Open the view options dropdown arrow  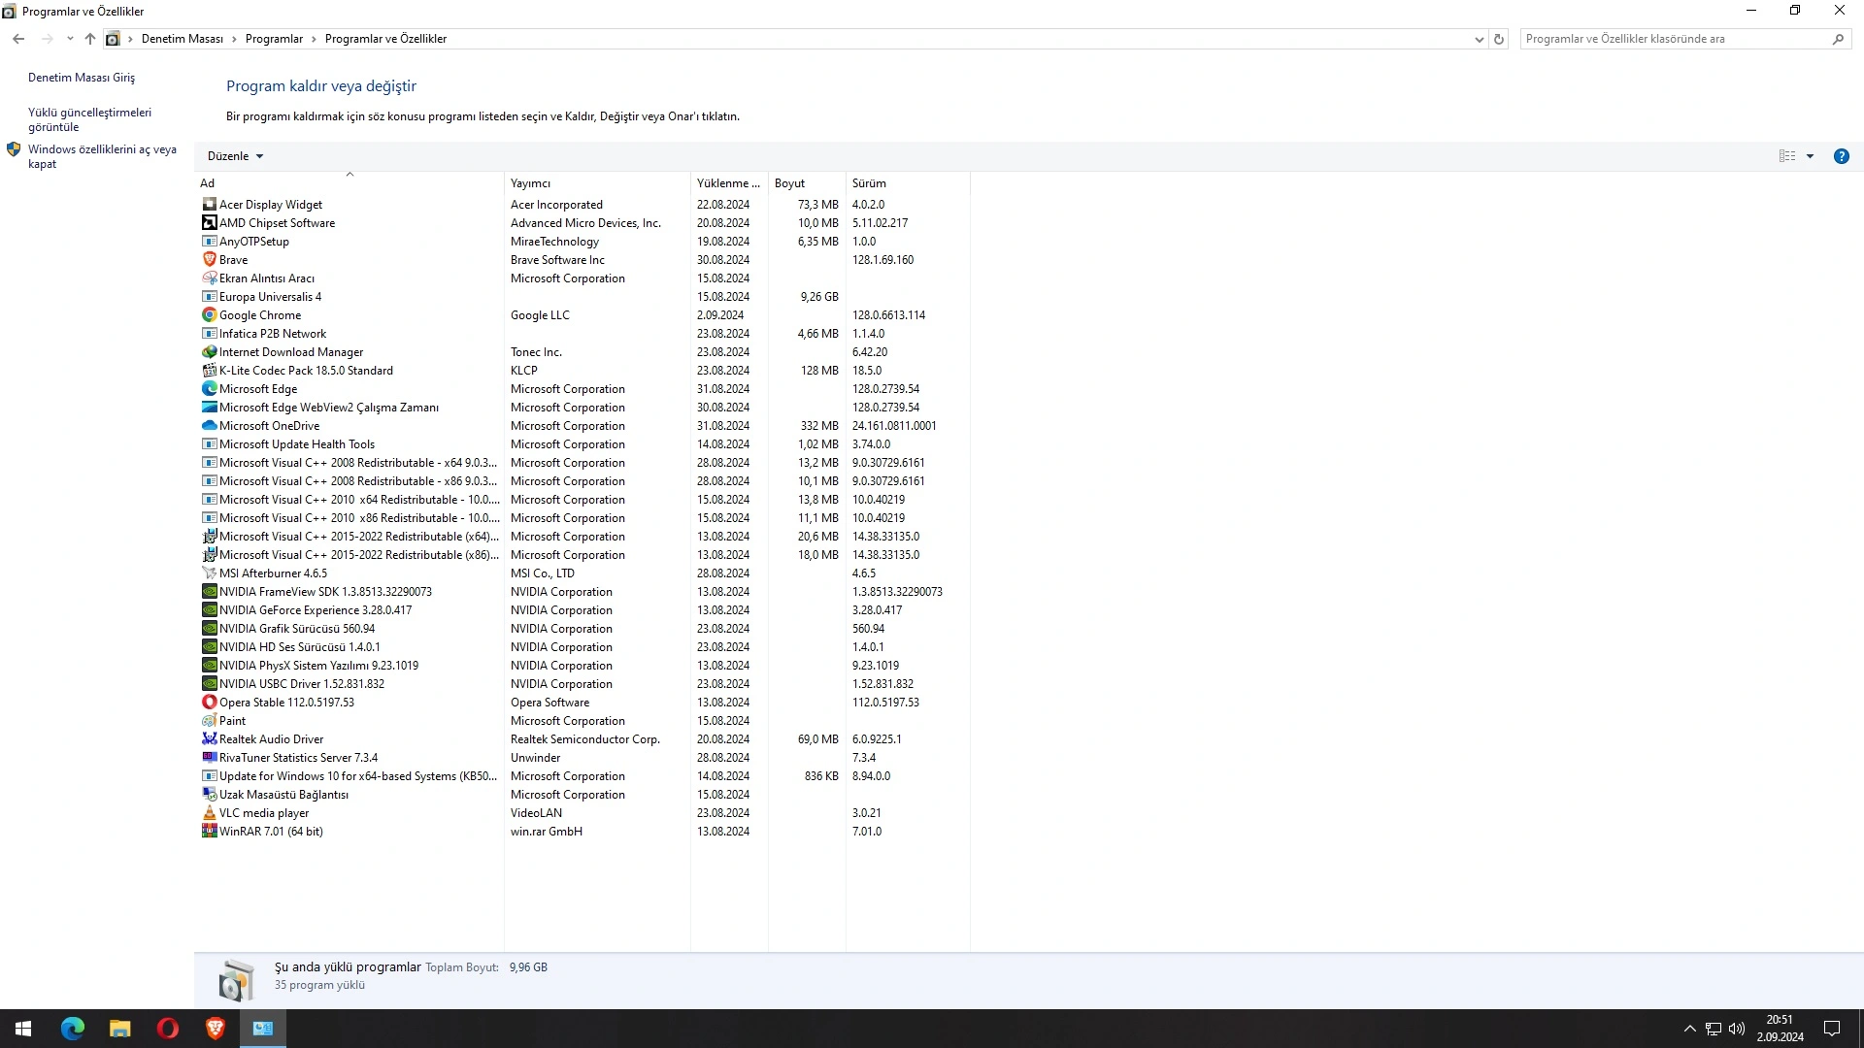tap(1810, 156)
